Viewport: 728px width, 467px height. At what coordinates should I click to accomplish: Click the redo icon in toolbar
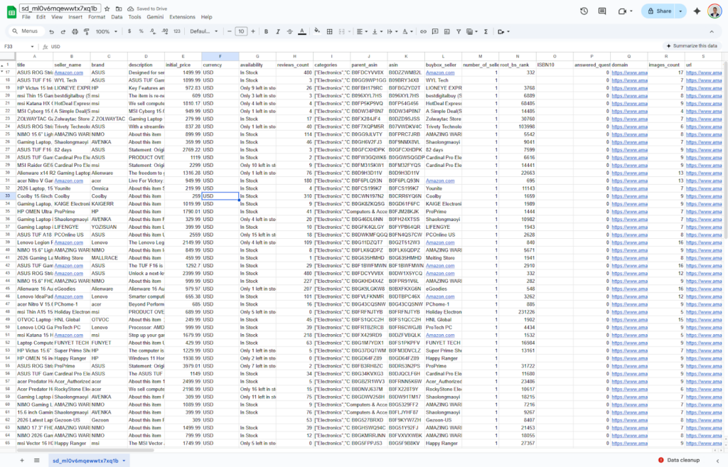coord(63,31)
